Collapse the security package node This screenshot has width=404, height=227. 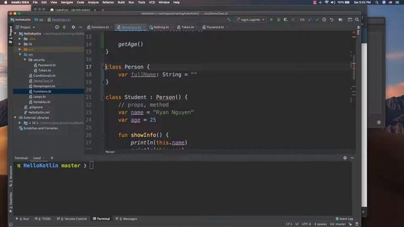pyautogui.click(x=25, y=60)
